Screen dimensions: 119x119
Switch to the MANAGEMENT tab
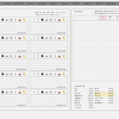click(x=19, y=4)
